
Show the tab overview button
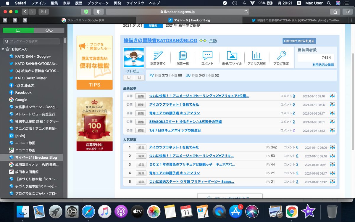(348, 12)
